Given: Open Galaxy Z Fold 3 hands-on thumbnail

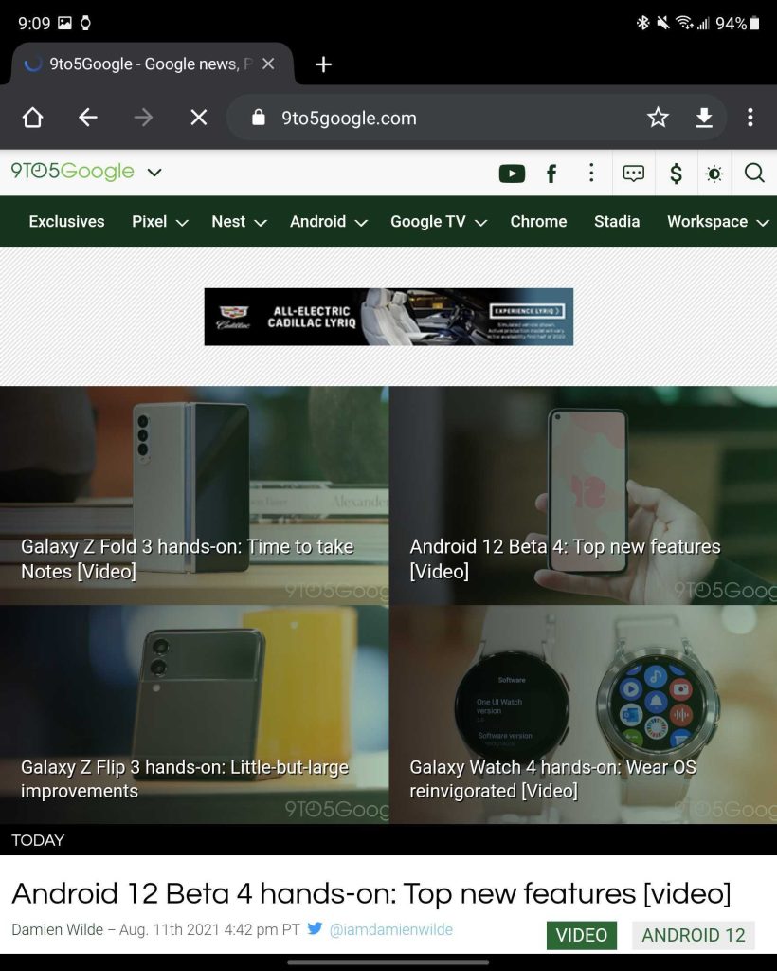Looking at the screenshot, I should tap(193, 495).
